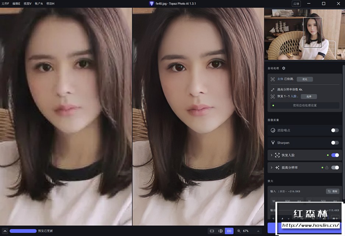Click the 优化 refine subject button
345x236 pixels.
coord(305,79)
